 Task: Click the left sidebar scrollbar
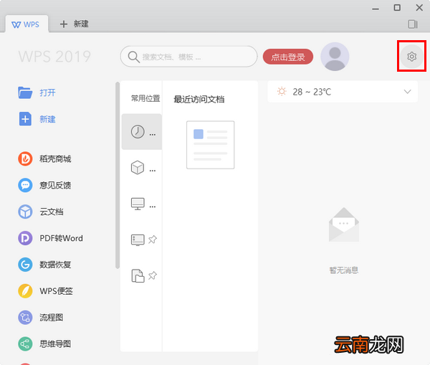tap(118, 175)
